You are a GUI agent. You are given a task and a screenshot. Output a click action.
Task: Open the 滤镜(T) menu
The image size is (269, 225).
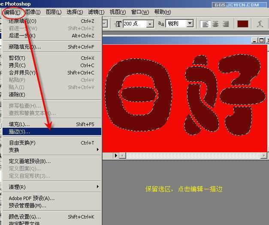(x=96, y=12)
